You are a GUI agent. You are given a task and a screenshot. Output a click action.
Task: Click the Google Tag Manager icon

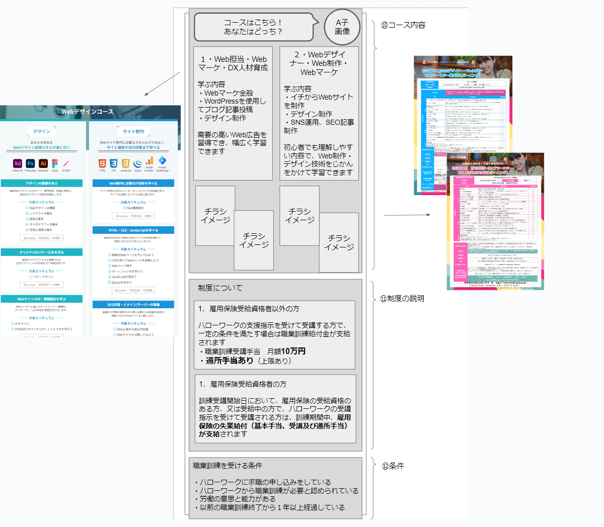[162, 161]
